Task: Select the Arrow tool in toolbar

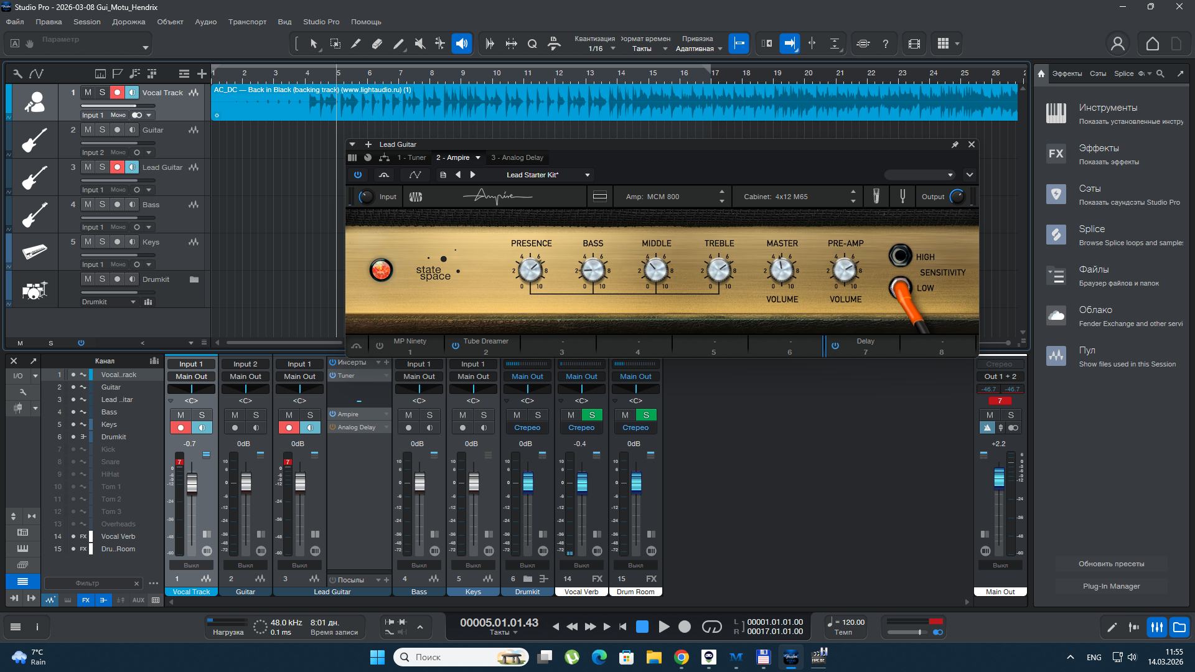Action: pos(314,44)
